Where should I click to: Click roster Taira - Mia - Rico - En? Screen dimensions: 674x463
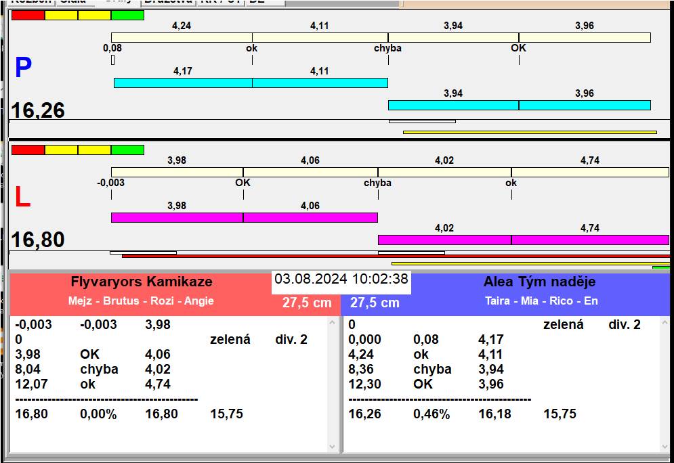[x=541, y=301]
